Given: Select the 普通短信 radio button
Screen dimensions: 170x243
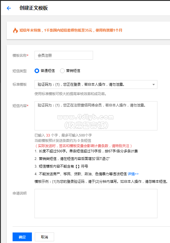Looking at the screenshot, I should 37,71.
